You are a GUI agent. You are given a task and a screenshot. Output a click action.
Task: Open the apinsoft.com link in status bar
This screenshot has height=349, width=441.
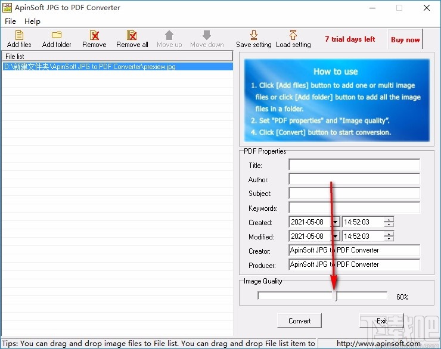click(378, 344)
